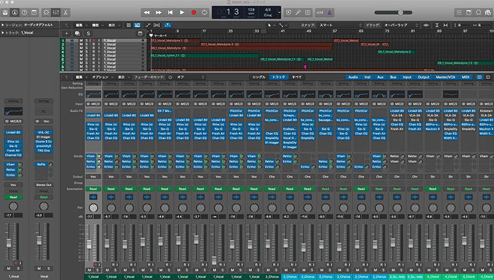
Task: Toggle Cycle mode in the transport
Action: 204,12
